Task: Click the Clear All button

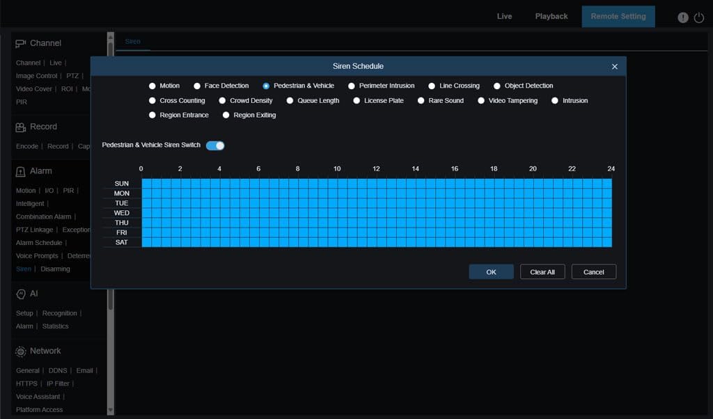Action: point(542,272)
